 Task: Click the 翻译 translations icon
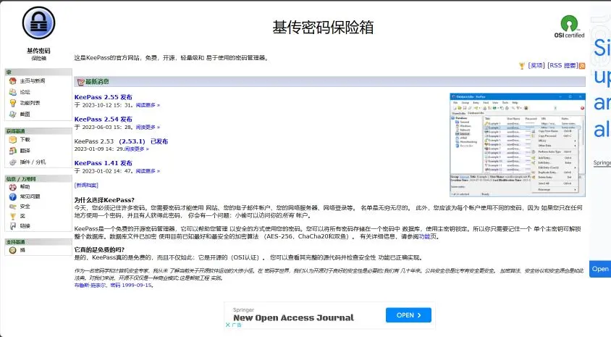13,151
